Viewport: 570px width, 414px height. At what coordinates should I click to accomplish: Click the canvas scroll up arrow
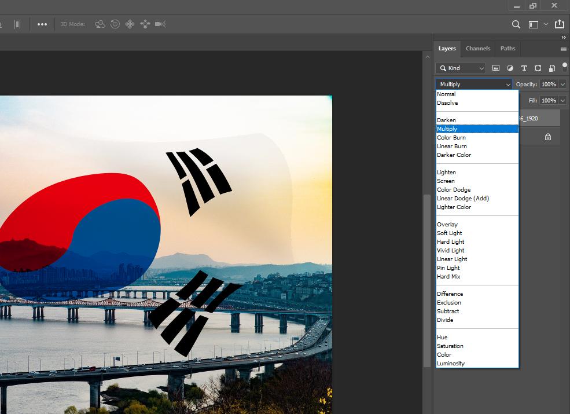click(428, 57)
